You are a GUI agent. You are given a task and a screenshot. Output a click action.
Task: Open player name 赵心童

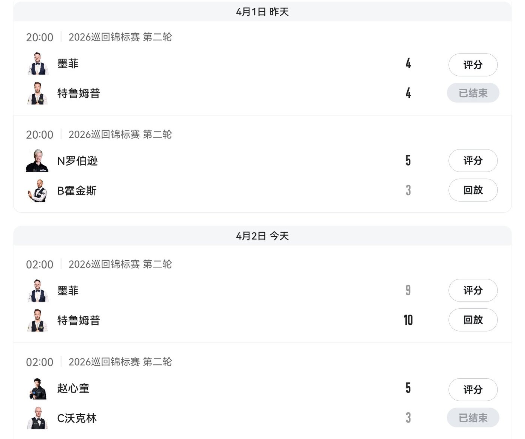[x=73, y=388]
